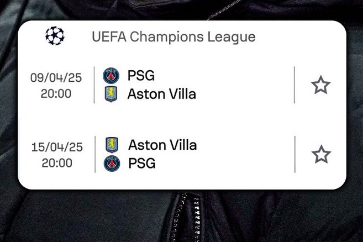Click the vertical divider left of the second star
The width and height of the screenshot is (363, 242).
(295, 154)
